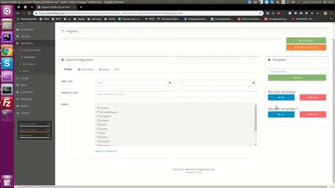Use the My test template
Viewport: 335px width, 188px height.
281,98
